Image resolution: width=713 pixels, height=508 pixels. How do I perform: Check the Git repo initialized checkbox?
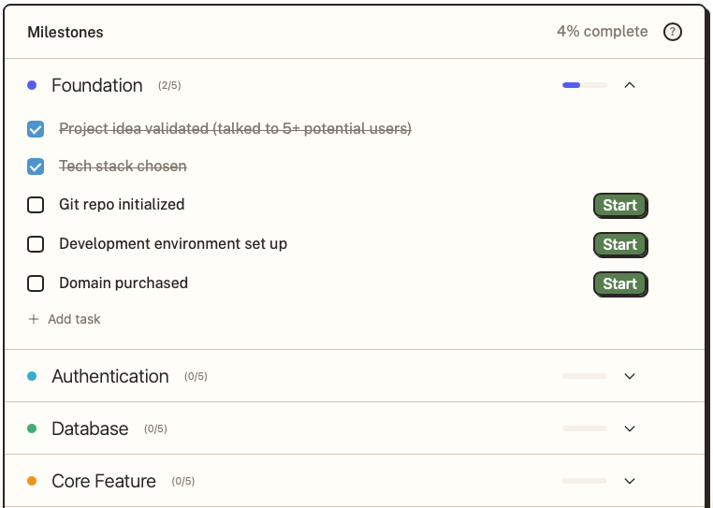tap(36, 205)
